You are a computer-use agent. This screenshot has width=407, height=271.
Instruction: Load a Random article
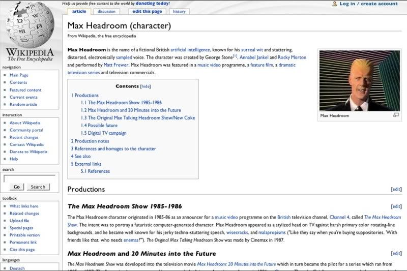pyautogui.click(x=23, y=104)
